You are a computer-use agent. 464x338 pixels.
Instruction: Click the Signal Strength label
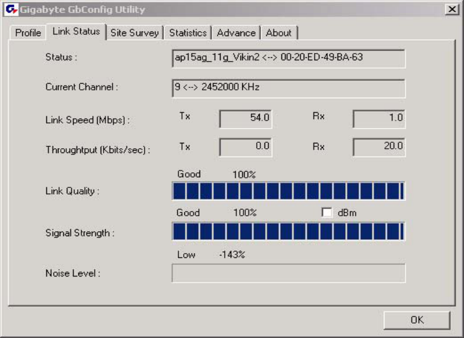point(80,233)
